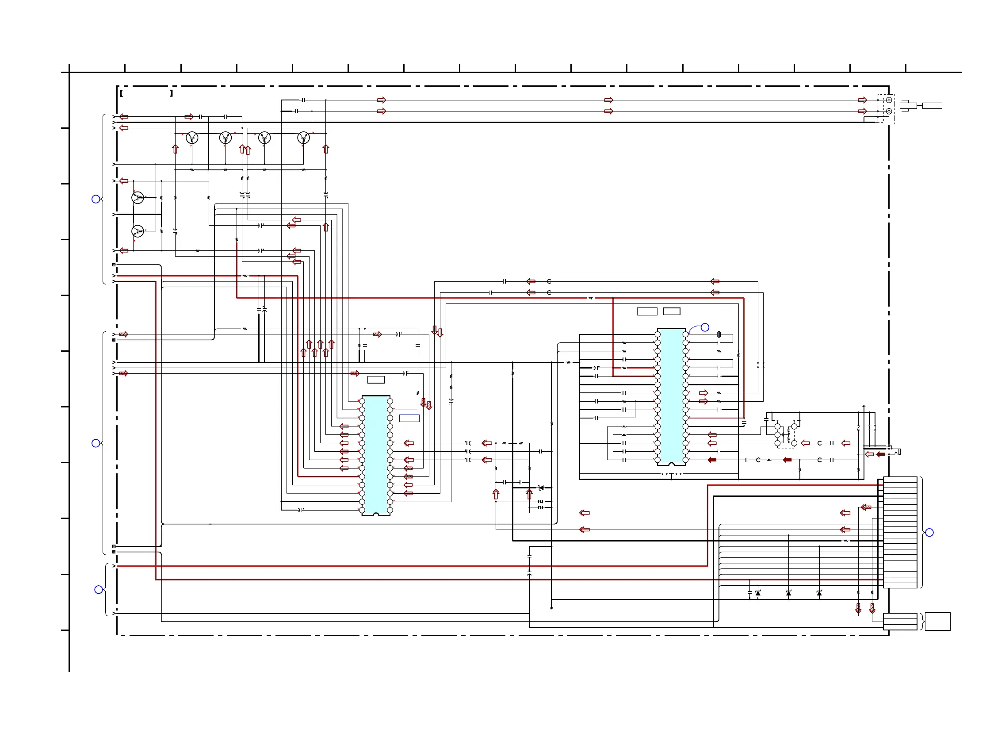
Task: Click the empty box beside the bottom-right connector
Action: pos(938,622)
